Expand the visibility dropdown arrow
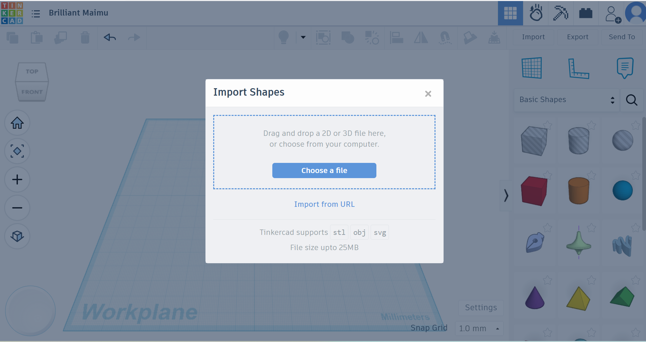This screenshot has width=646, height=342. click(303, 38)
